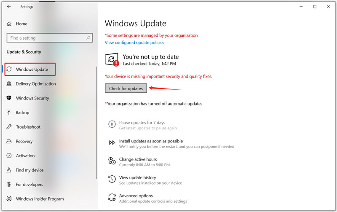This screenshot has width=337, height=212.
Task: Open Recovery settings
Action: pyautogui.click(x=24, y=141)
